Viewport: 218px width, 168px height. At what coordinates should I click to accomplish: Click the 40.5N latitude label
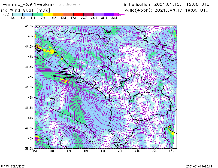(x=29, y=128)
